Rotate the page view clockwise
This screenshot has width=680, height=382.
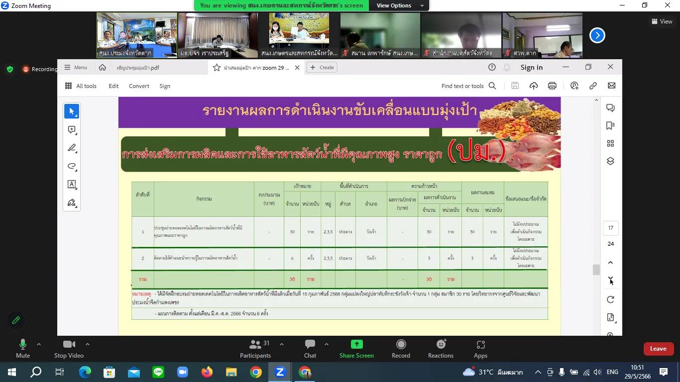pyautogui.click(x=610, y=299)
